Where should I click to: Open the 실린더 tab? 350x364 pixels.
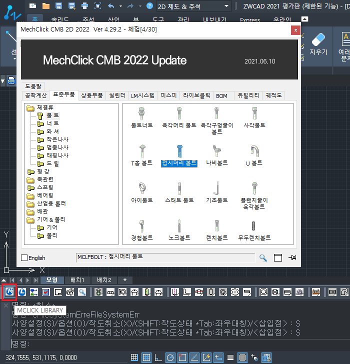click(x=117, y=95)
